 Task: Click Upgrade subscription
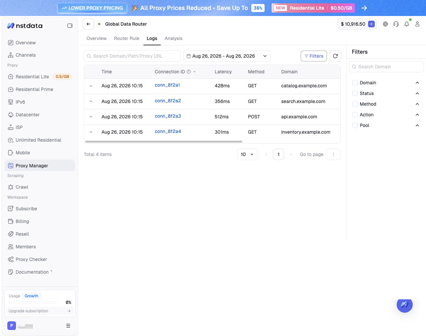click(x=40, y=311)
